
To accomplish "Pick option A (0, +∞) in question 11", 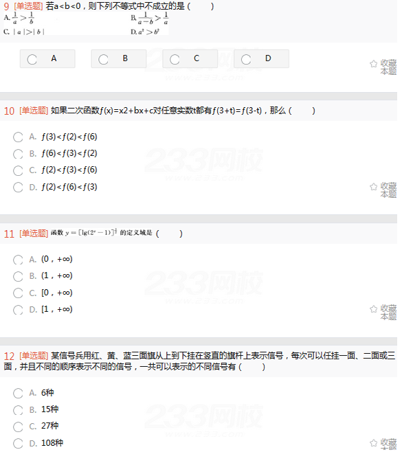I will point(18,261).
